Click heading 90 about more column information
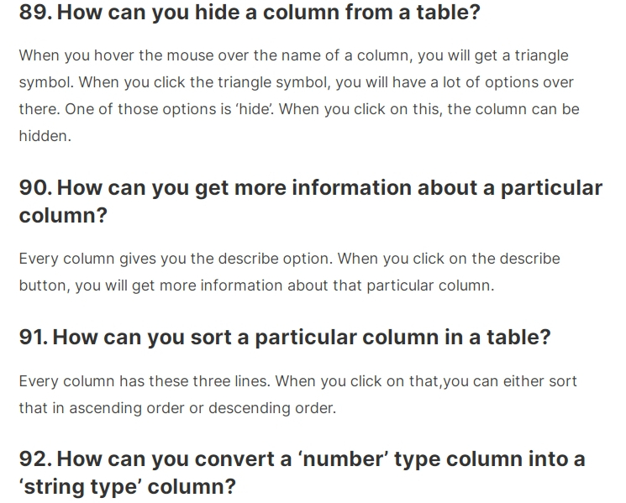 click(x=311, y=202)
